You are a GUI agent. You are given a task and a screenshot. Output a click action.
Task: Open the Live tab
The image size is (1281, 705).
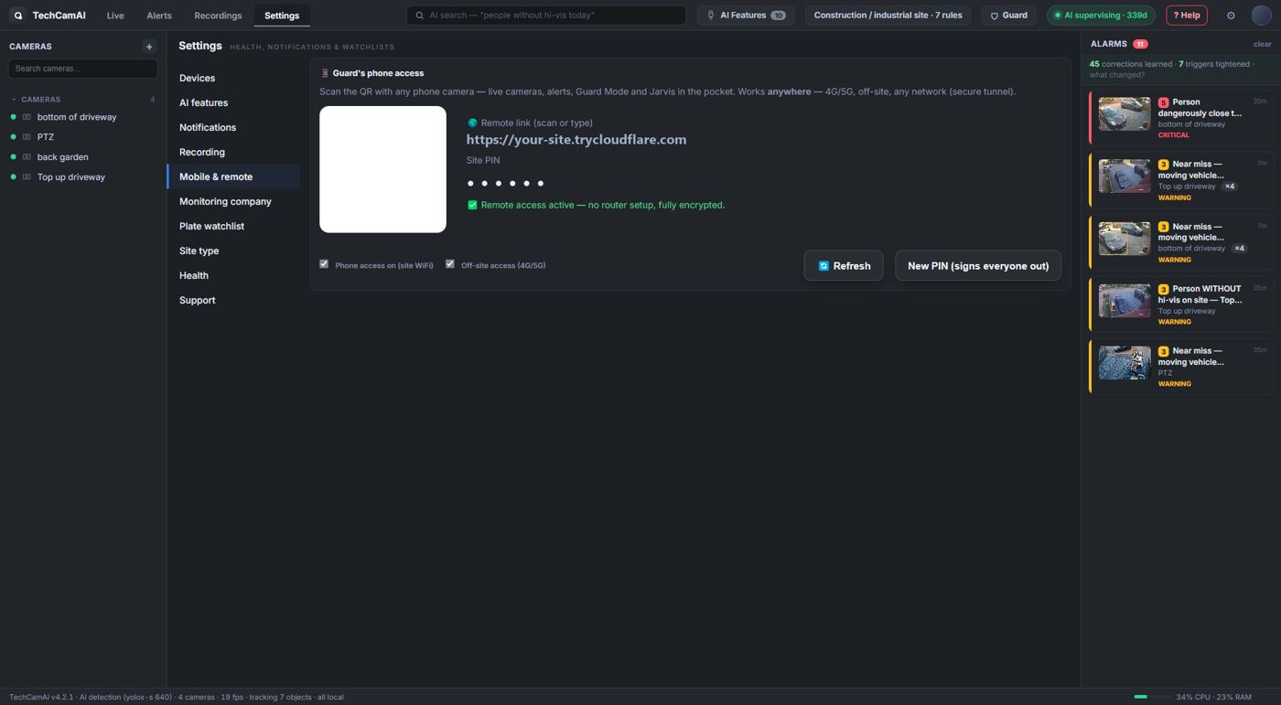click(115, 16)
